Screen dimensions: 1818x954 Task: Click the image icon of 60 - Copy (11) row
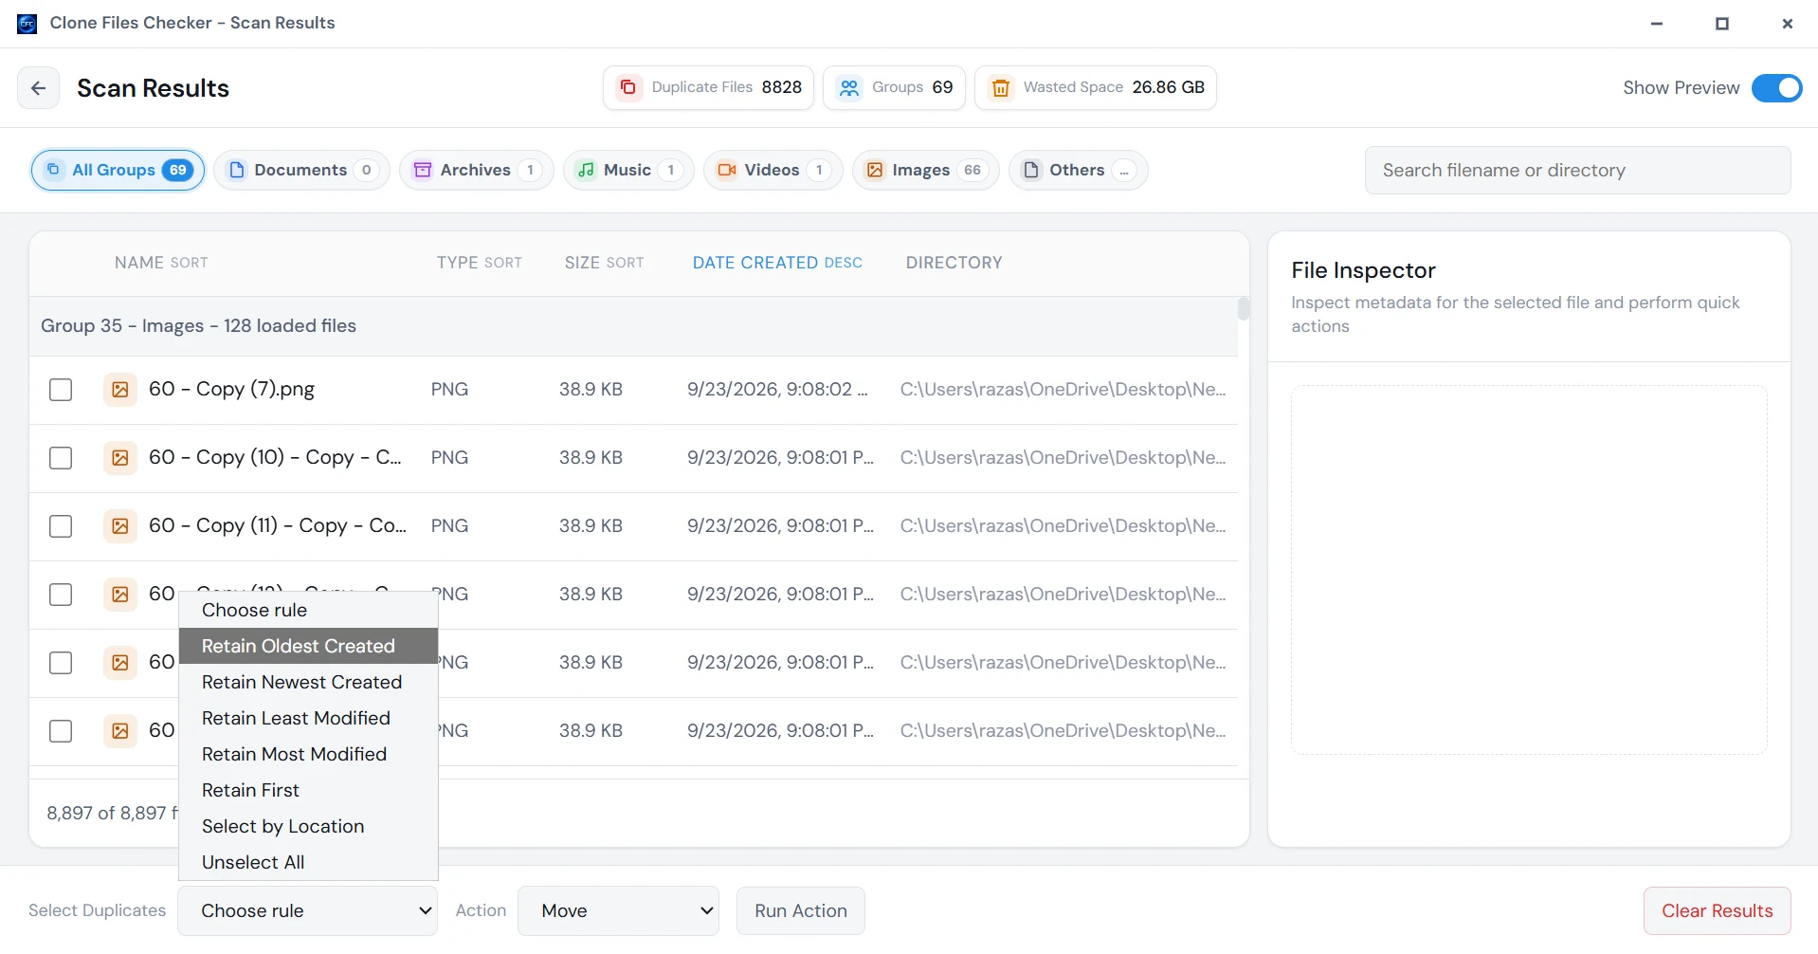[x=120, y=525]
